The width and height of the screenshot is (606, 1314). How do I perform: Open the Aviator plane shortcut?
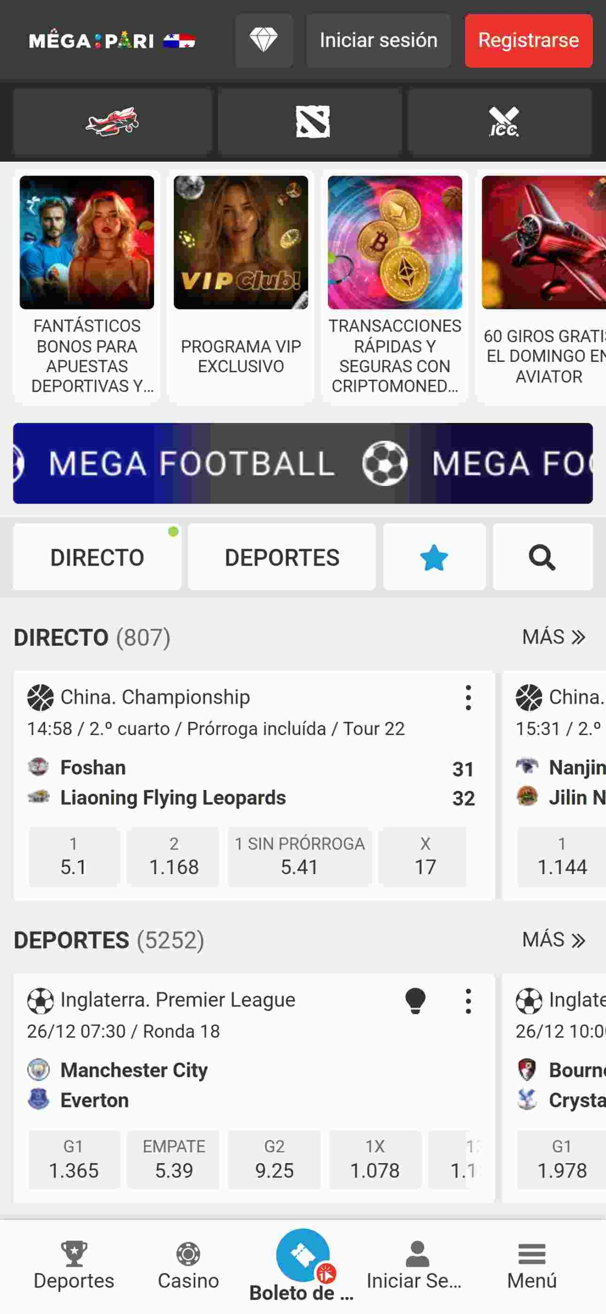click(112, 122)
